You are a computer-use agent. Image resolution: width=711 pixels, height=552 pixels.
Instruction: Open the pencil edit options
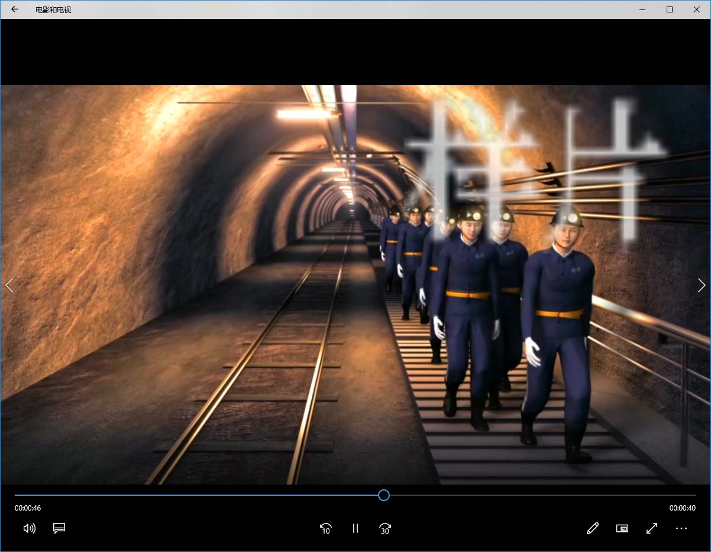(593, 528)
